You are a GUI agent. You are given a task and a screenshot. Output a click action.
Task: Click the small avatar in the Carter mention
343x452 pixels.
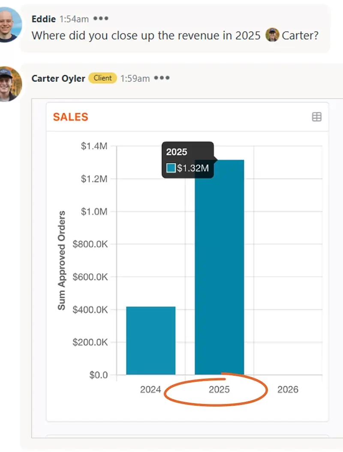click(x=273, y=35)
